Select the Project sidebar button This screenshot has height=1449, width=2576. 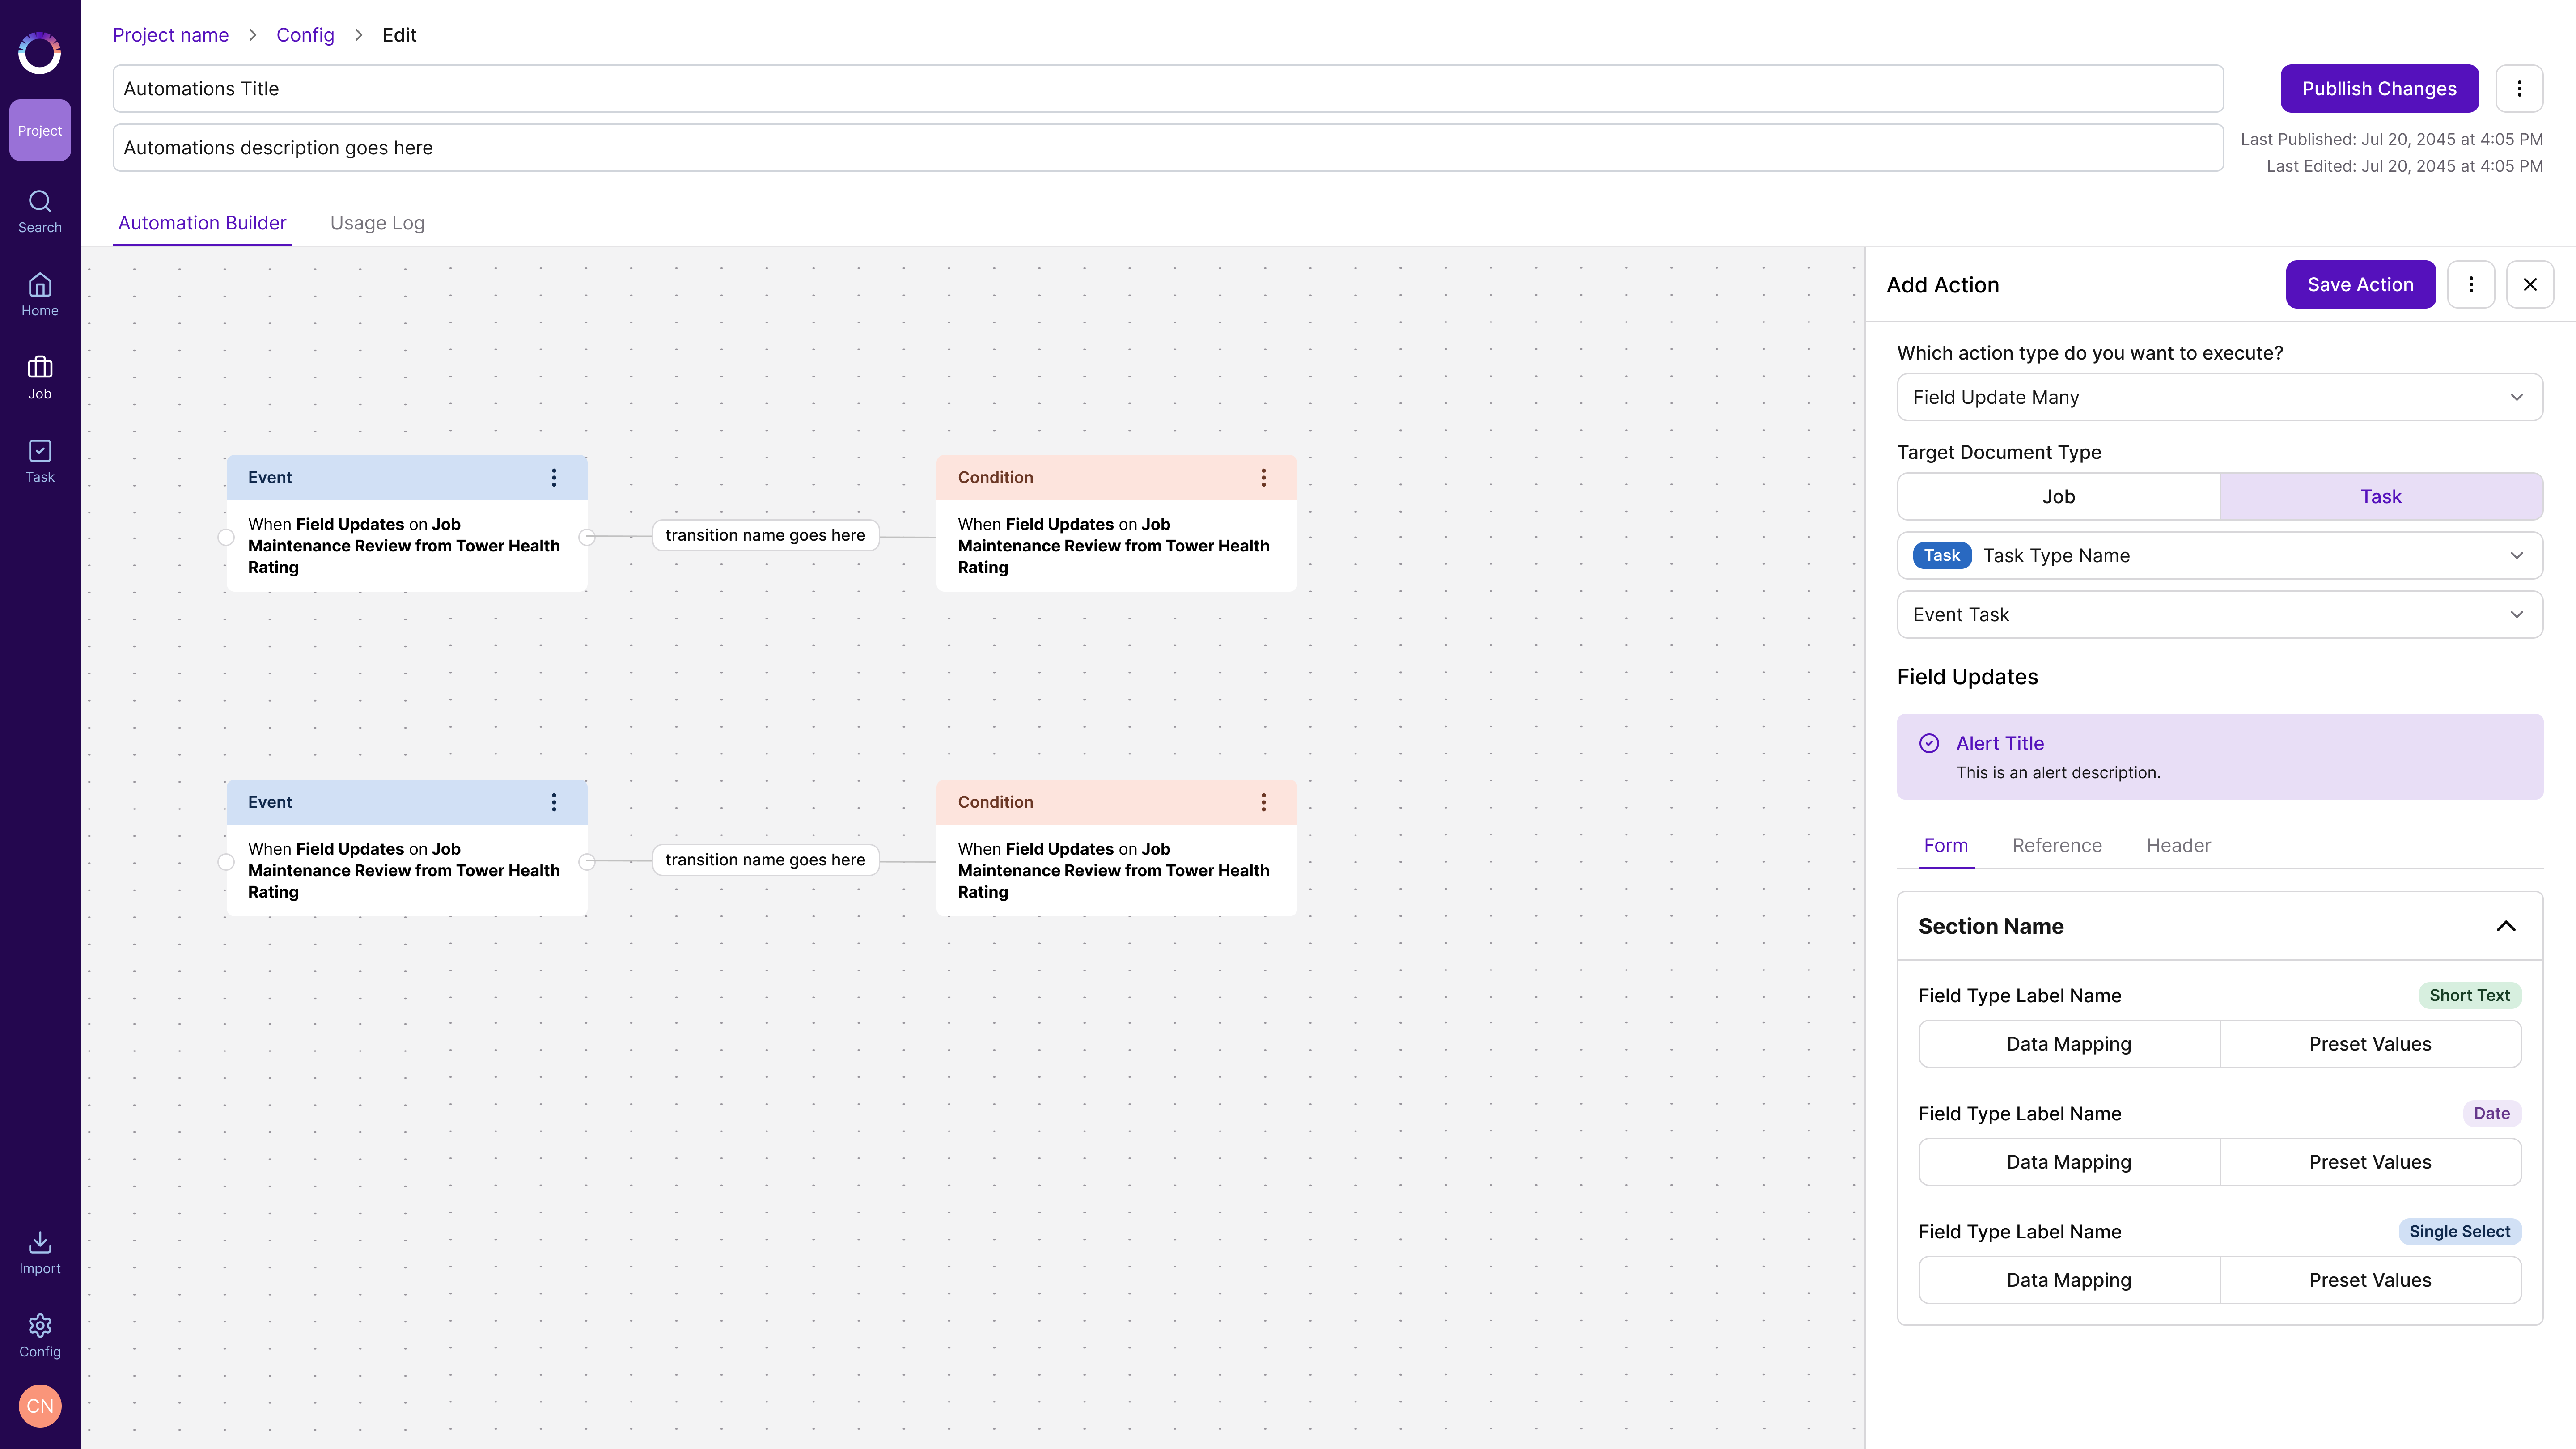point(40,130)
